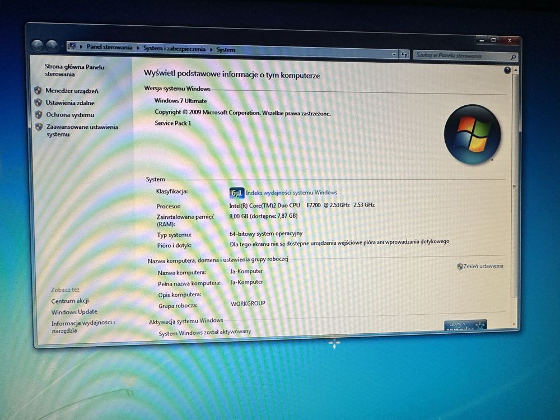Click shield icon beside 'Menedżer urządzeń'

[38, 90]
